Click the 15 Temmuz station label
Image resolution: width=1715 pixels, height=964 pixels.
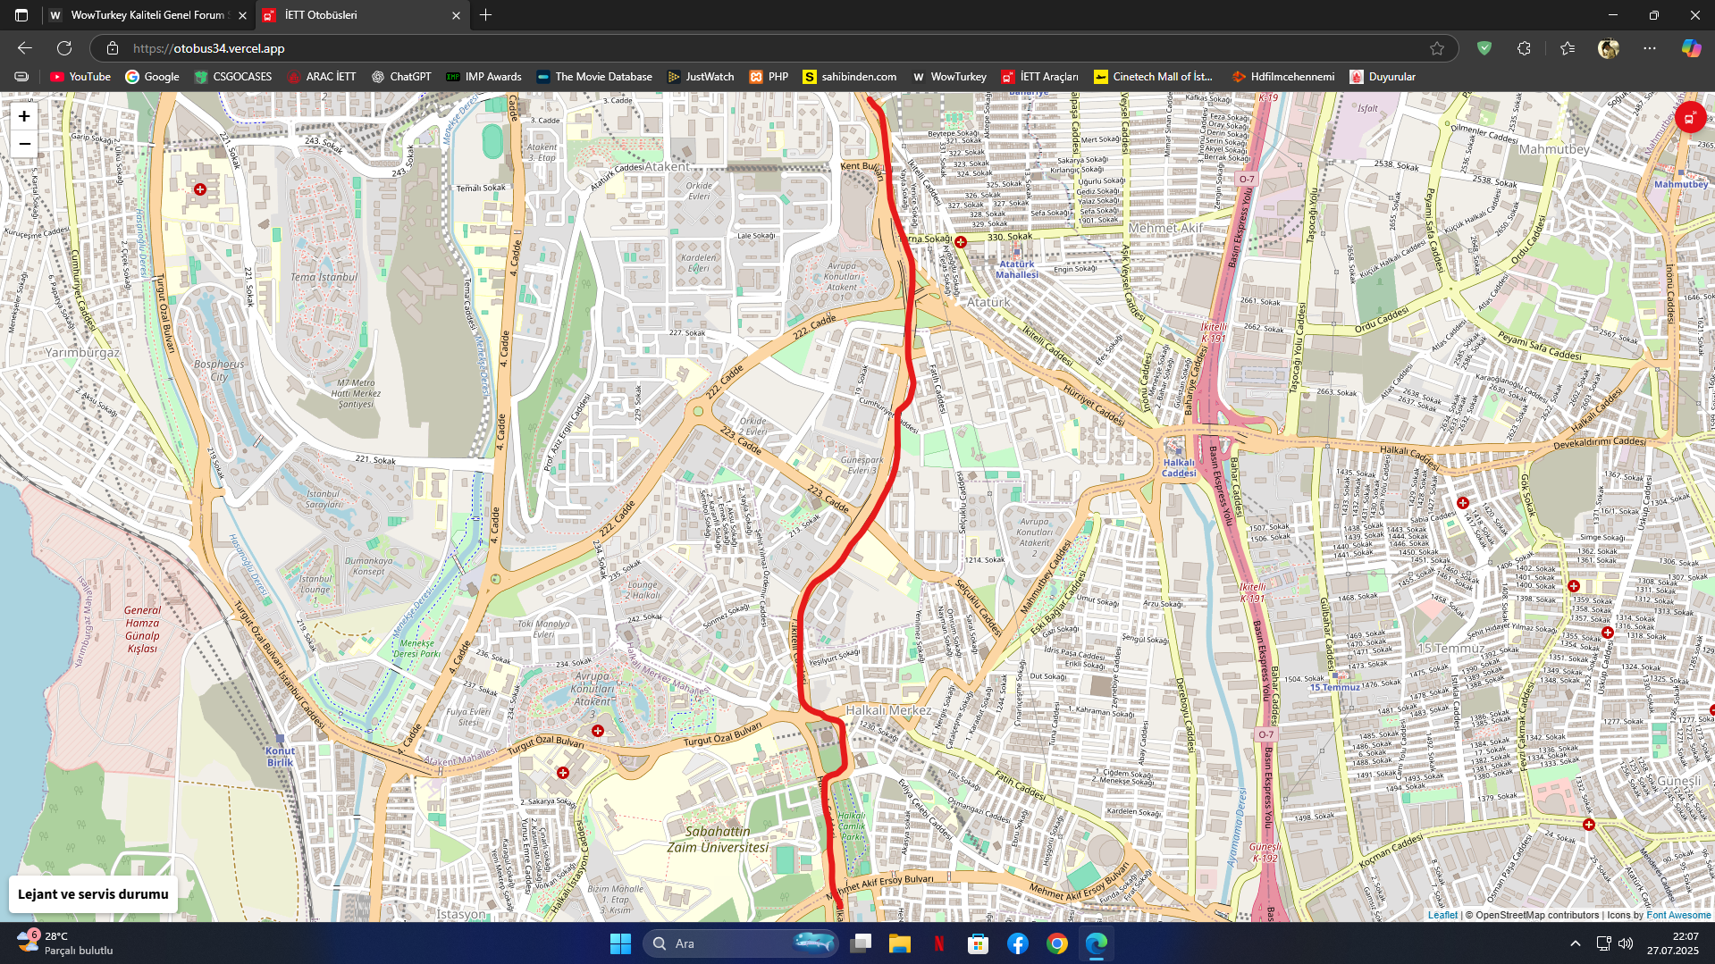pos(1334,687)
